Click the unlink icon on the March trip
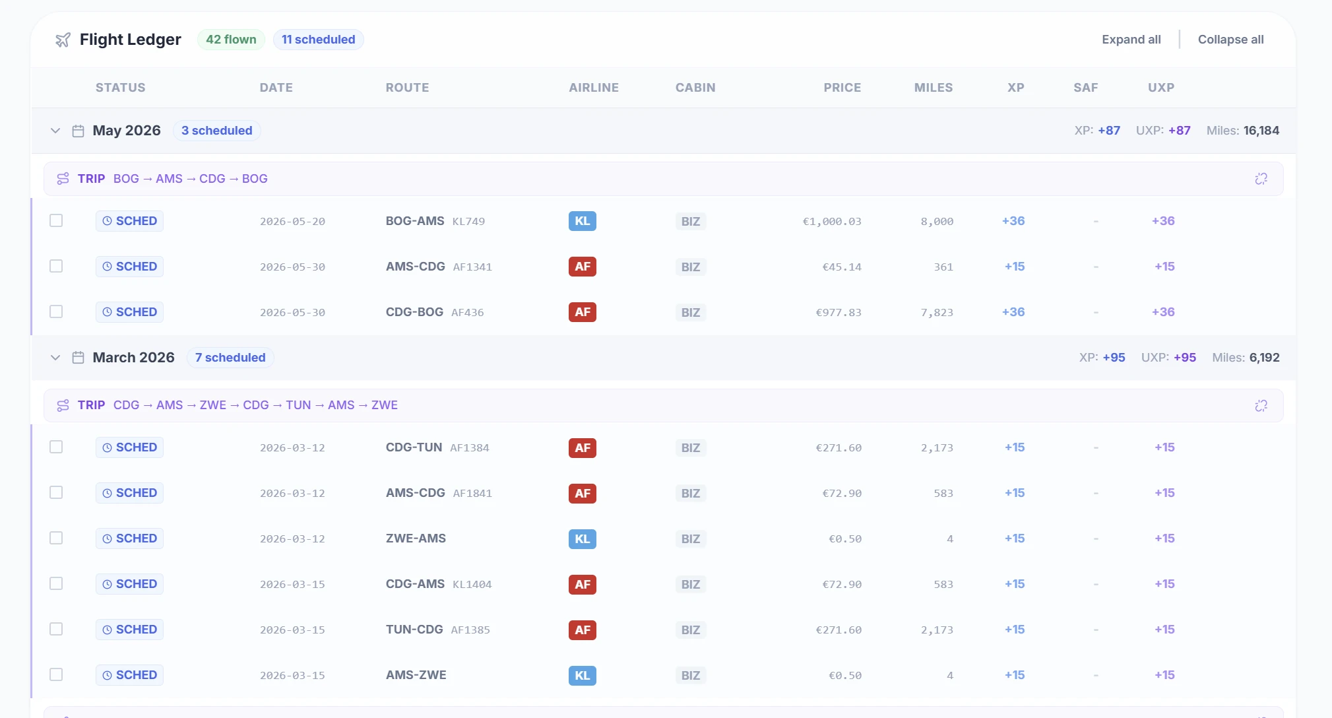1332x718 pixels. 1262,405
